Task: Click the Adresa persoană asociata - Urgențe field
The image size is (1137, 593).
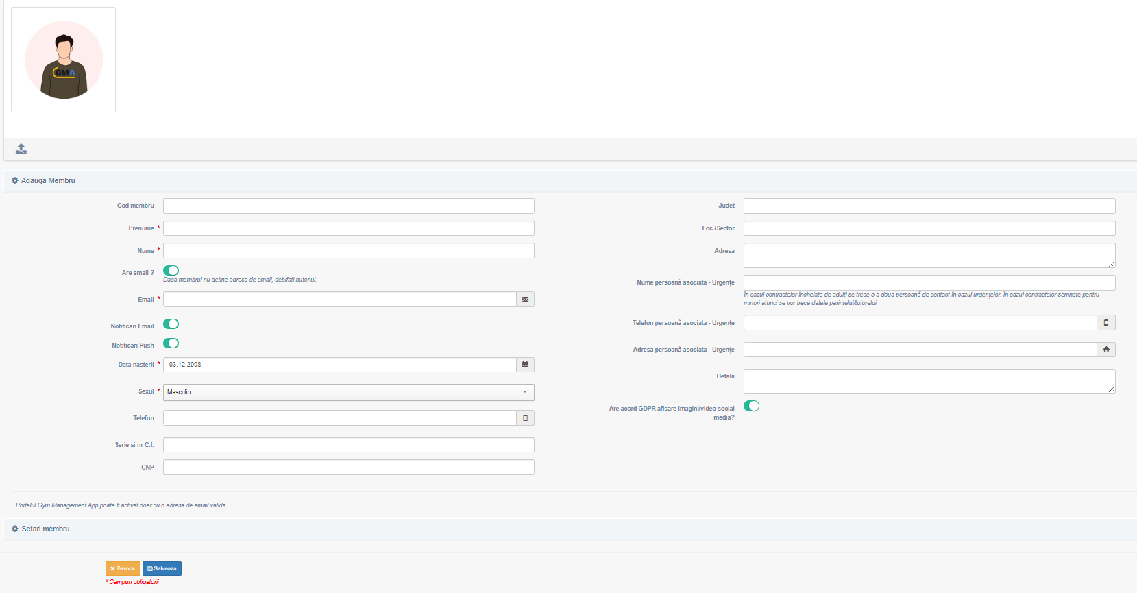Action: point(920,350)
